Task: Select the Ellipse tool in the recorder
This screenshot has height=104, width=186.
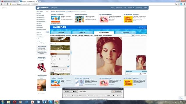Action: tap(90, 96)
